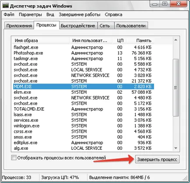Viewport: 190px width, 183px height.
Task: Click the process list scrollbar thumb
Action: (176, 88)
